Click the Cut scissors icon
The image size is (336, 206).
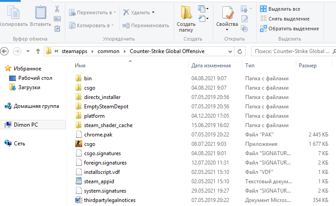point(57,9)
